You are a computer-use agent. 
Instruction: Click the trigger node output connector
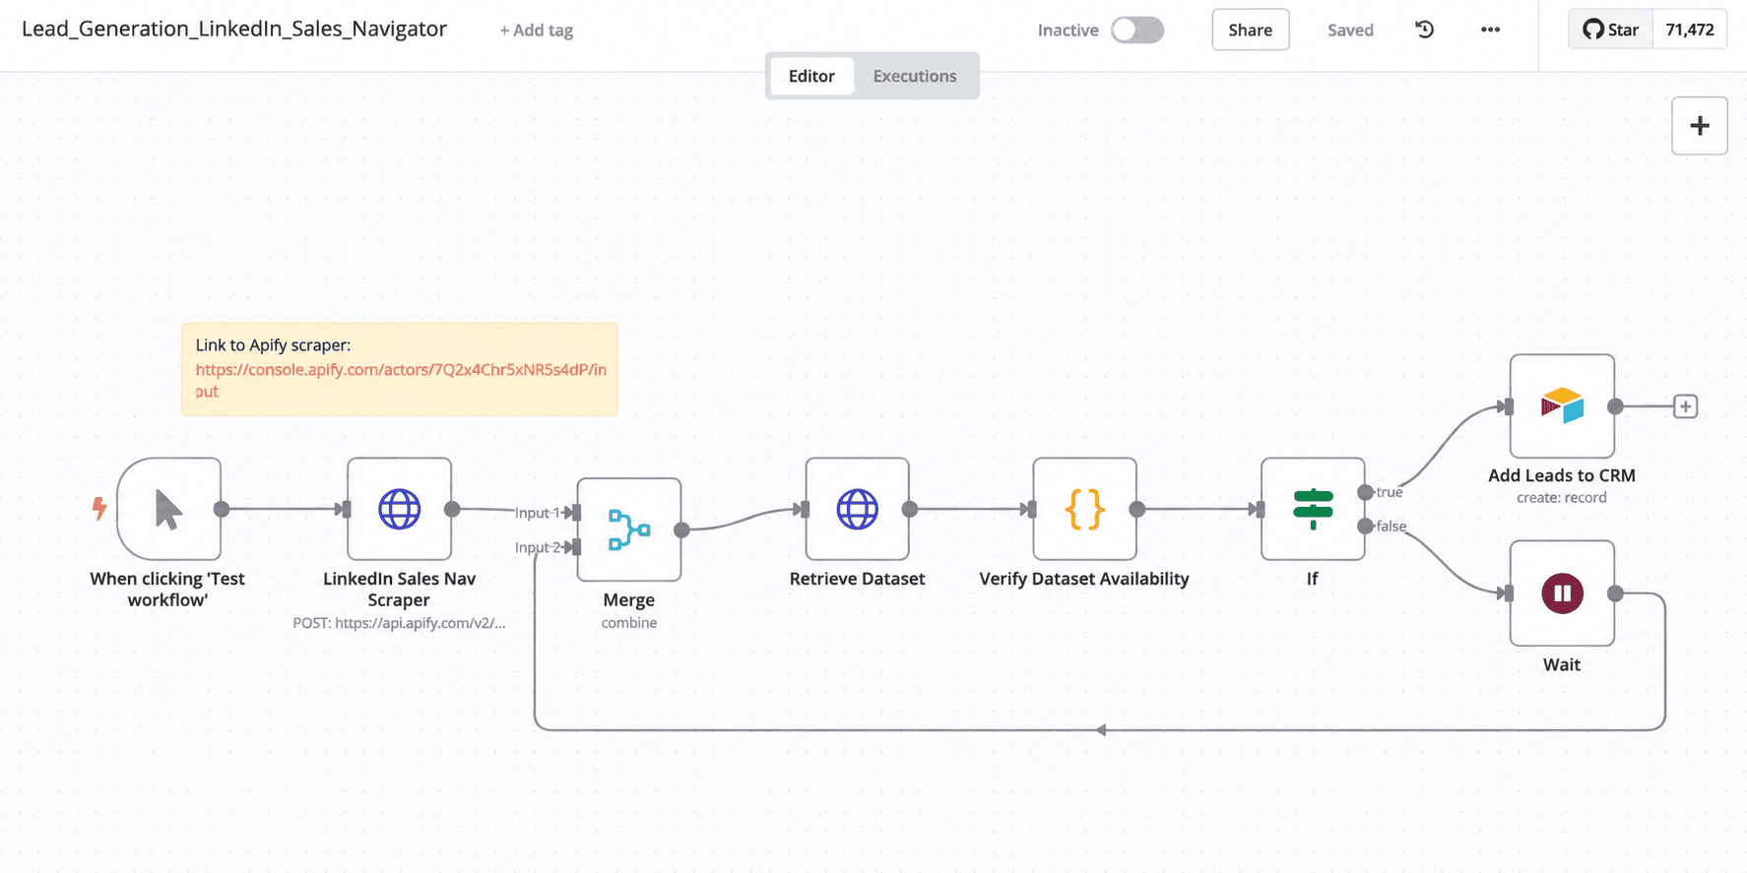(222, 509)
